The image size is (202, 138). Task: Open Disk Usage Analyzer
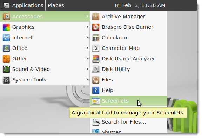pyautogui.click(x=128, y=59)
